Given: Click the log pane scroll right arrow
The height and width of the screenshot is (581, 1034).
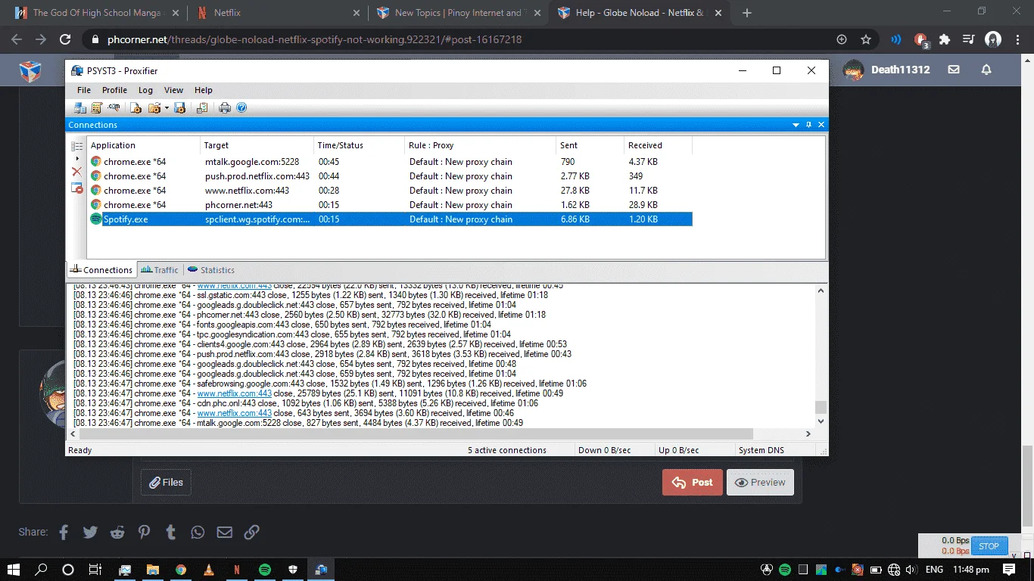Looking at the screenshot, I should (808, 434).
